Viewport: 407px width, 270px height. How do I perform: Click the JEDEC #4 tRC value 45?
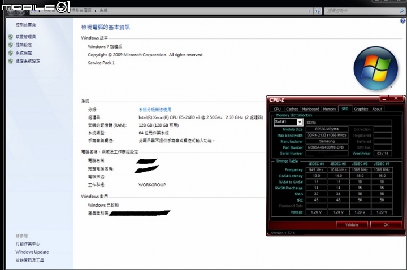coord(316,200)
